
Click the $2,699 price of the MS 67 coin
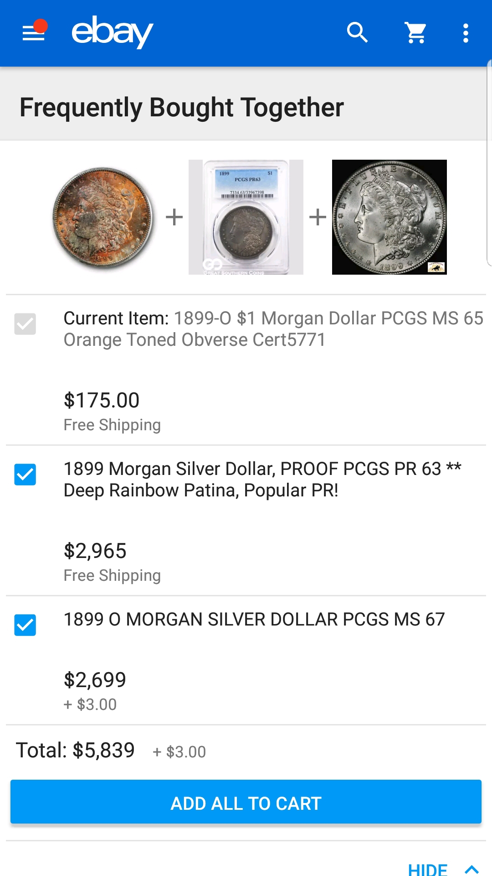95,680
